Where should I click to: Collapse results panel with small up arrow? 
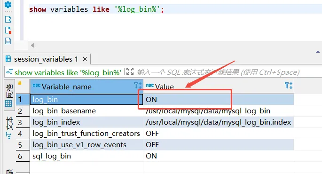(x=318, y=52)
